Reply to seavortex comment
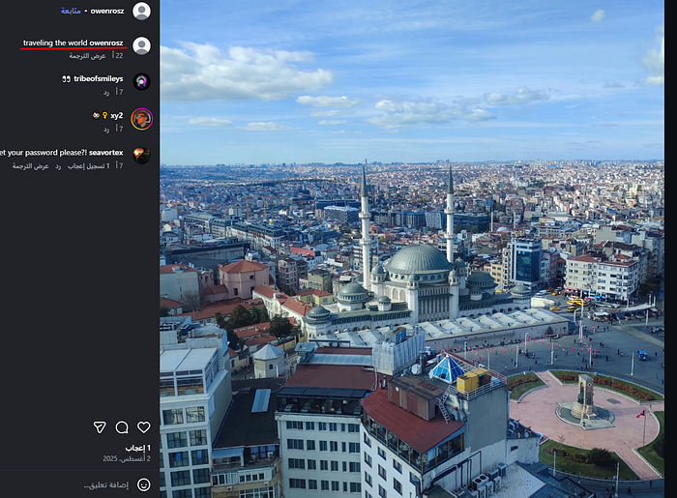Viewport: 677px width, 498px height. 58,166
